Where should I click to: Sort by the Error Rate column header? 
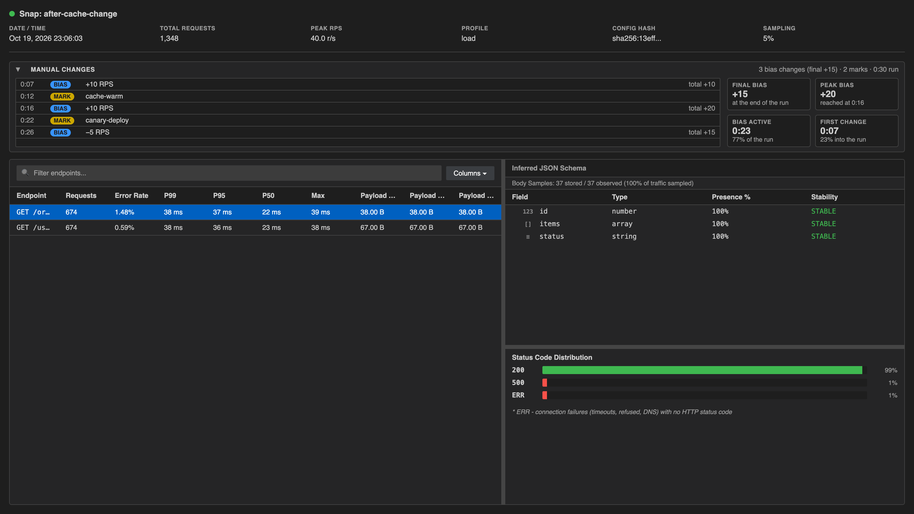[x=131, y=195]
